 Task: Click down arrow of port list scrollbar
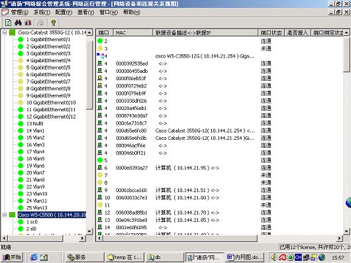click(346, 231)
